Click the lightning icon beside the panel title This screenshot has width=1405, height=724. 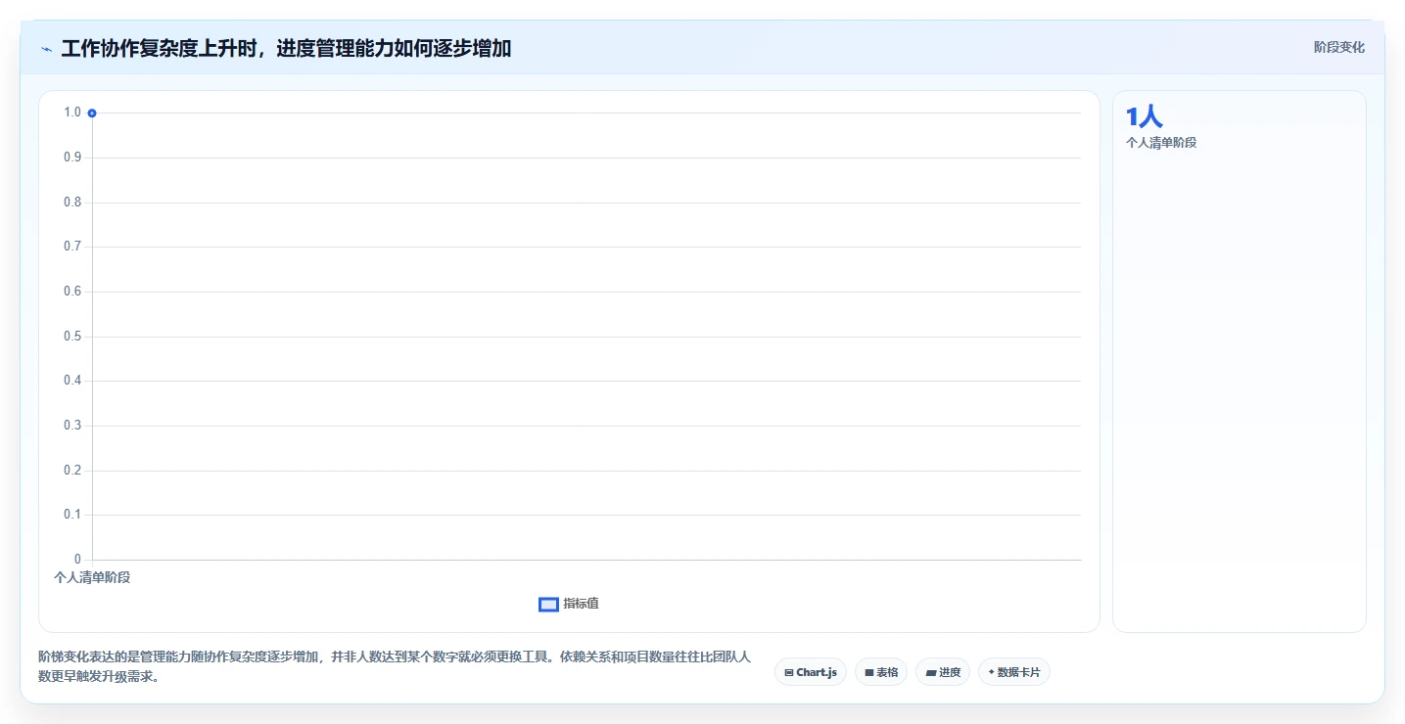pos(46,49)
